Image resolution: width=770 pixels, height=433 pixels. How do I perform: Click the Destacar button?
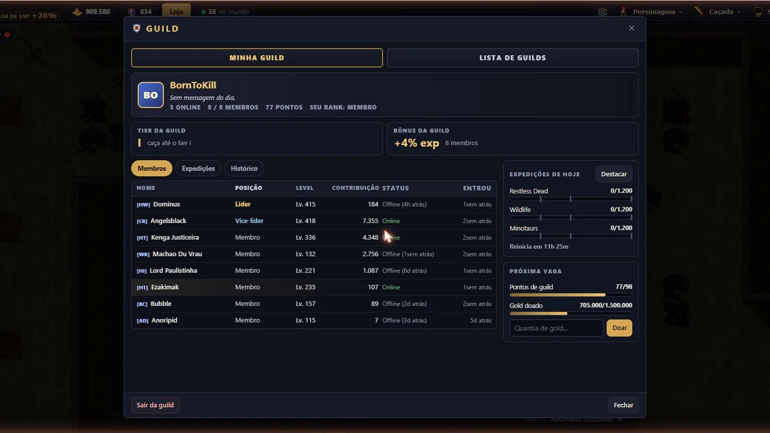coord(614,174)
